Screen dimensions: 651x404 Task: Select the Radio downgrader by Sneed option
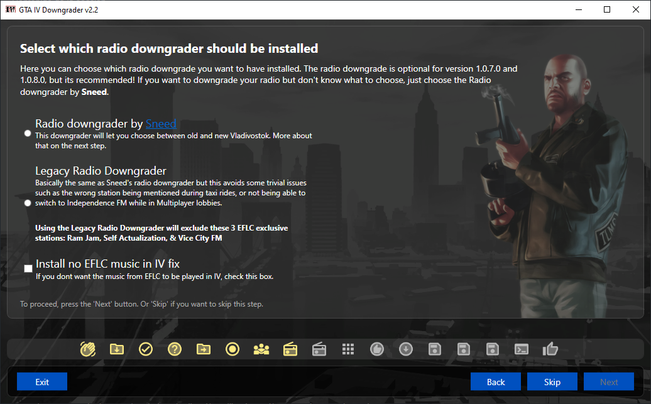[28, 133]
